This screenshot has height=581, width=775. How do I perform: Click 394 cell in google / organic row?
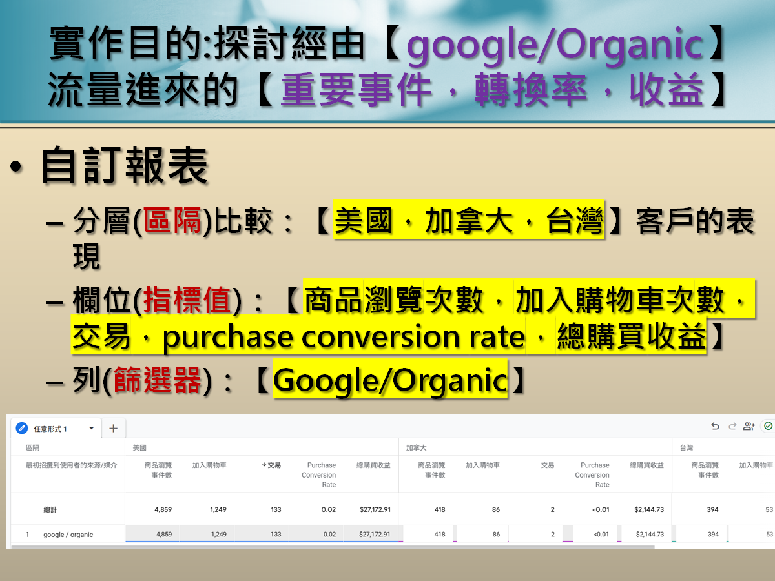[x=713, y=535]
